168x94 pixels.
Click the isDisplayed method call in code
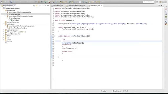click(x=77, y=43)
